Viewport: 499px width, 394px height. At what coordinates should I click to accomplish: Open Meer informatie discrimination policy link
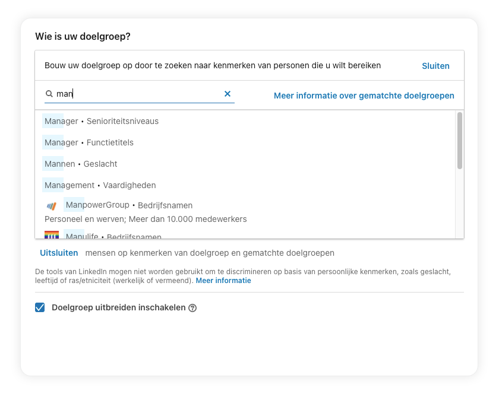click(x=223, y=281)
